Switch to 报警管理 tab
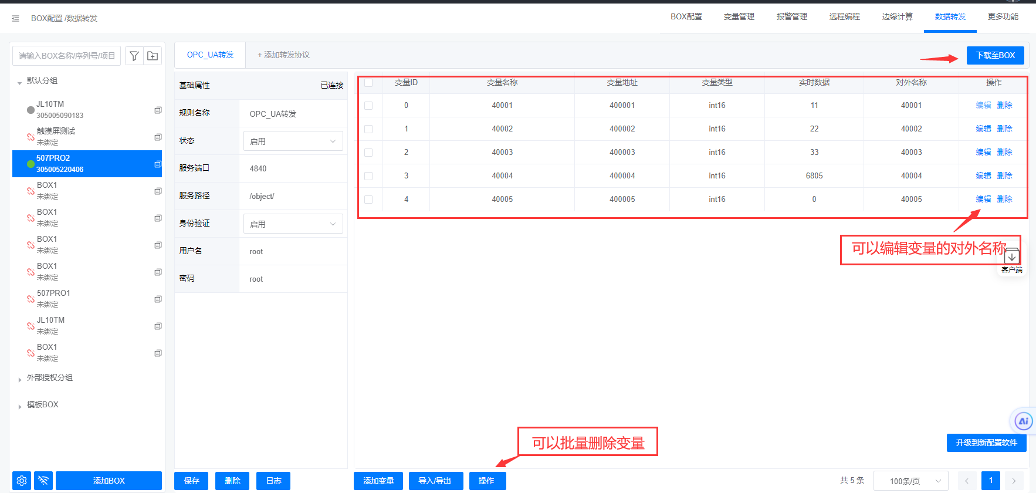Viewport: 1036px width, 493px height. (792, 16)
